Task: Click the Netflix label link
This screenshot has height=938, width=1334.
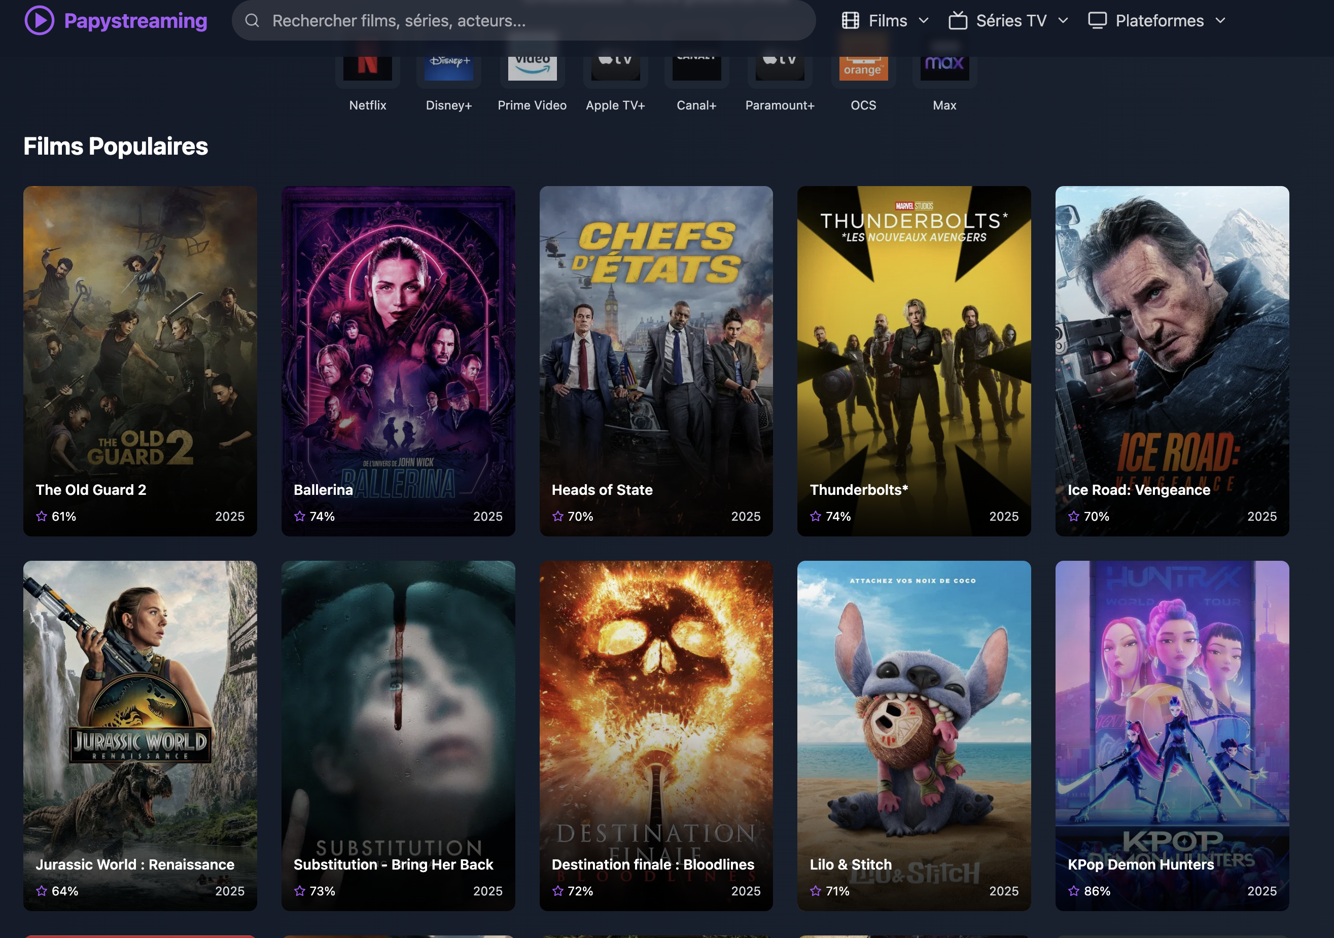Action: (368, 105)
